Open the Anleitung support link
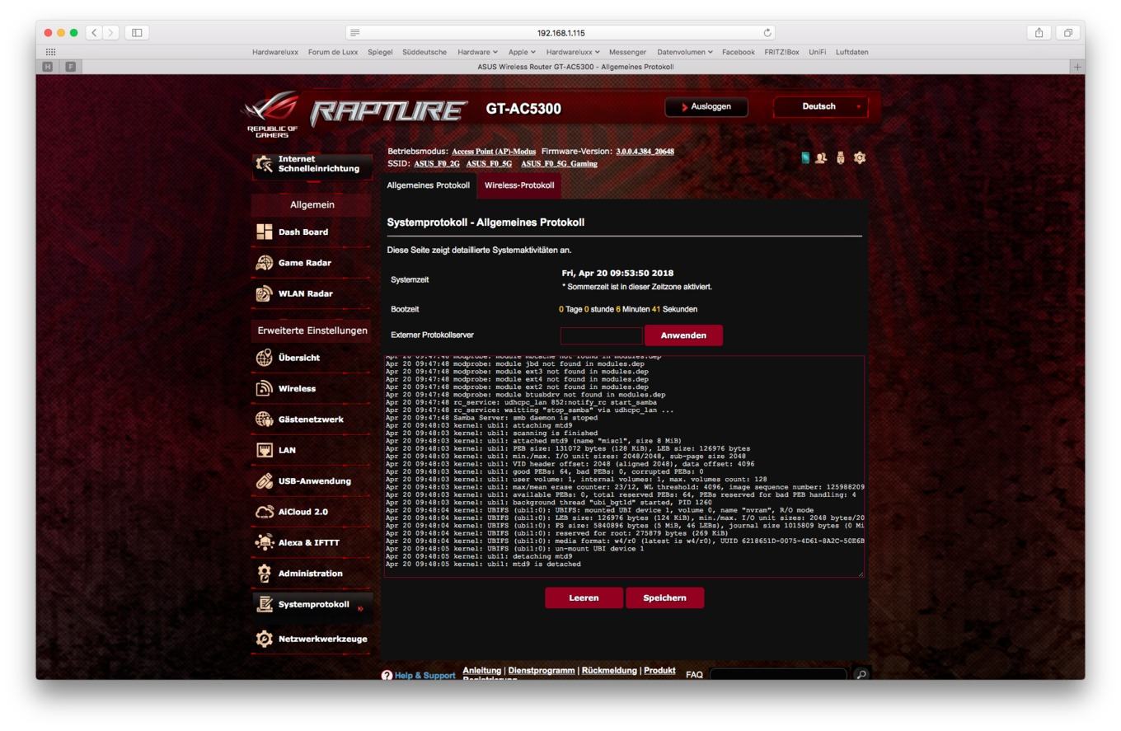Image resolution: width=1121 pixels, height=731 pixels. pyautogui.click(x=481, y=670)
